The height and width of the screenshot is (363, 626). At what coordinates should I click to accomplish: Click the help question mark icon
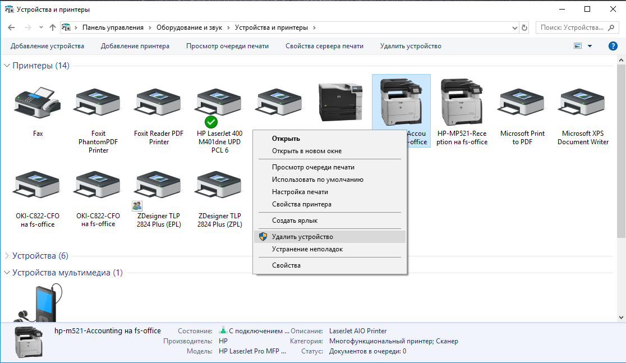[x=613, y=46]
